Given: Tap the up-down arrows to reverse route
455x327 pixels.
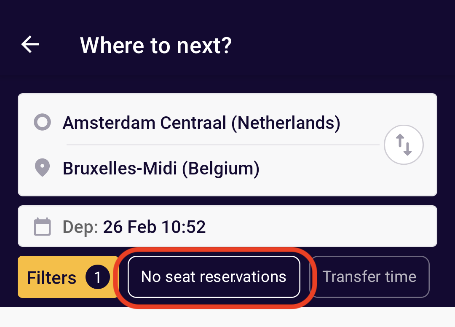Looking at the screenshot, I should coord(404,145).
